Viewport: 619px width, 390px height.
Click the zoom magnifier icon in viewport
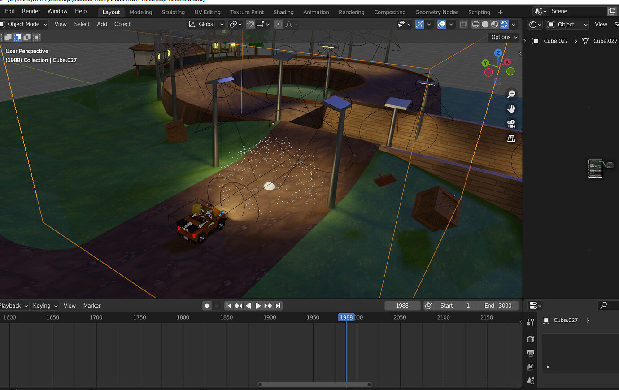coord(511,94)
